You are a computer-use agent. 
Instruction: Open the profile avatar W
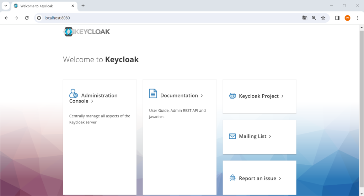(x=348, y=18)
